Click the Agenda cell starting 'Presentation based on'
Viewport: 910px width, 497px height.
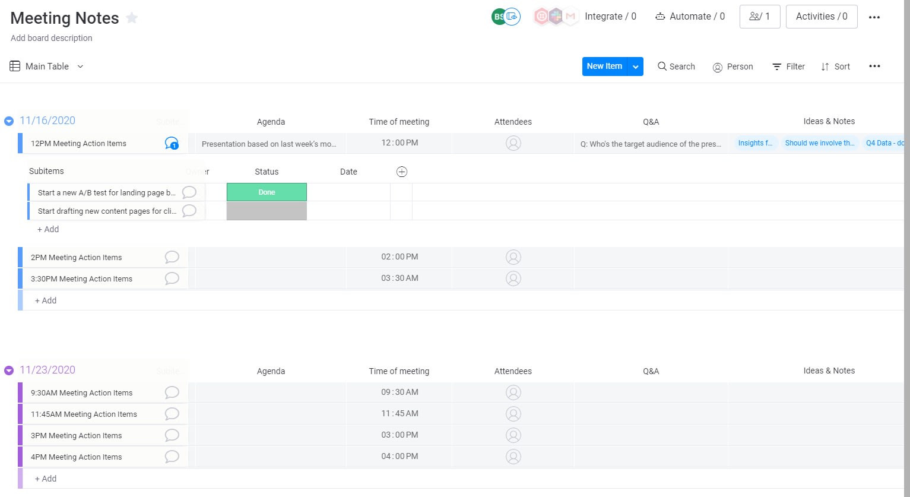pos(271,144)
